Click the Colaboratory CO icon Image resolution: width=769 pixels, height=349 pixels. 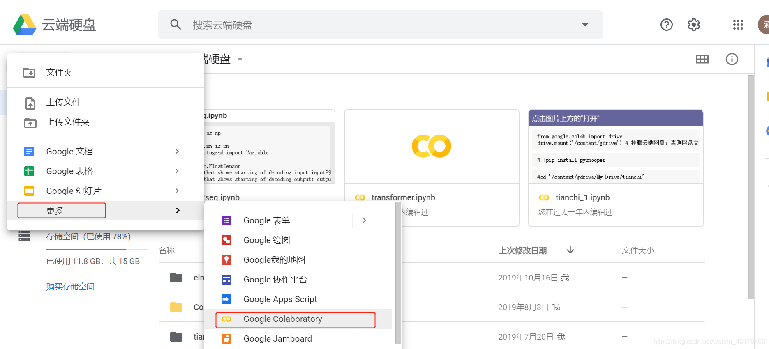(x=226, y=319)
